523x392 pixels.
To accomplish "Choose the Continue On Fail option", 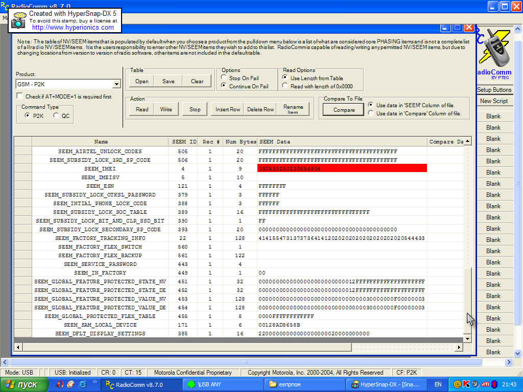I will point(224,86).
